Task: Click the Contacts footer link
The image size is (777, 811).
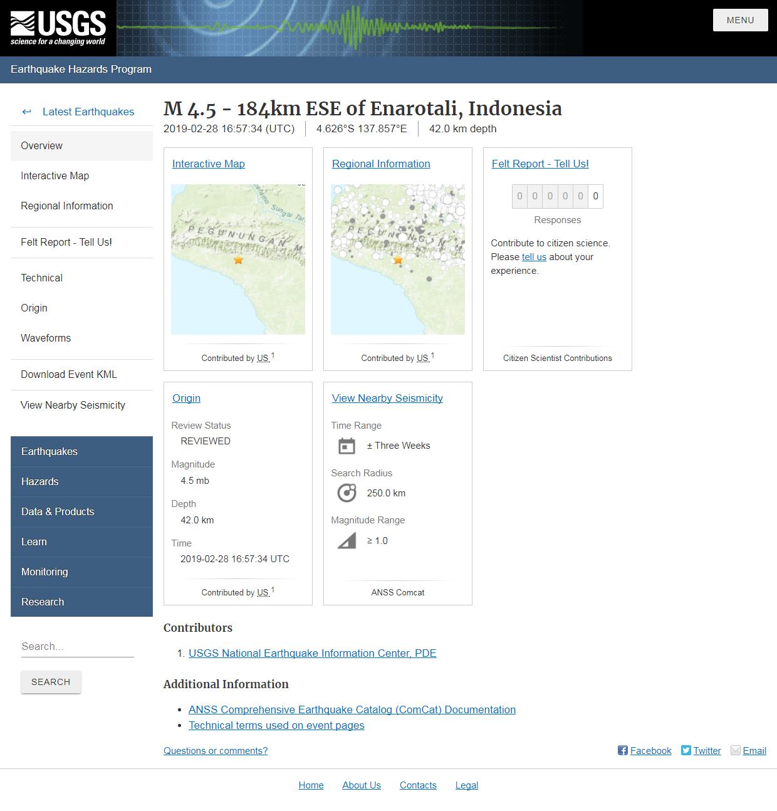Action: coord(418,785)
